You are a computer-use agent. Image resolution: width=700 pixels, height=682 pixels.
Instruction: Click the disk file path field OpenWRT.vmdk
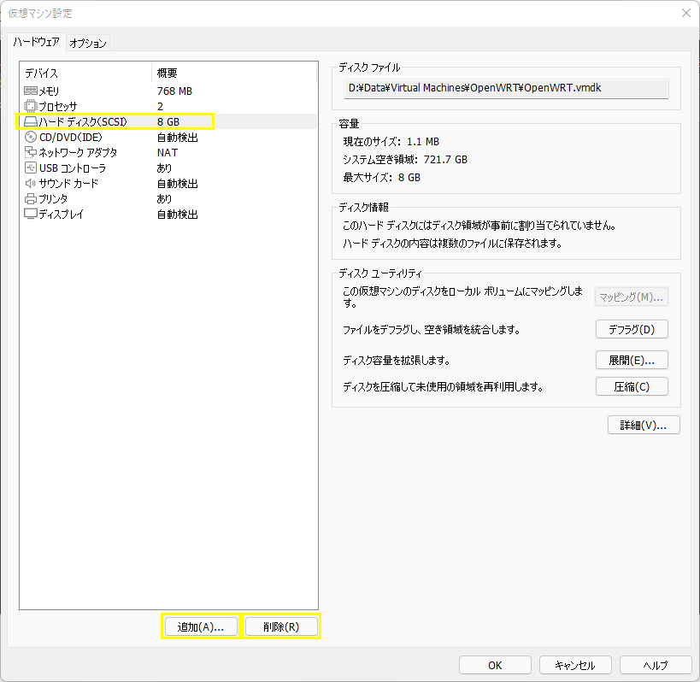(x=506, y=88)
